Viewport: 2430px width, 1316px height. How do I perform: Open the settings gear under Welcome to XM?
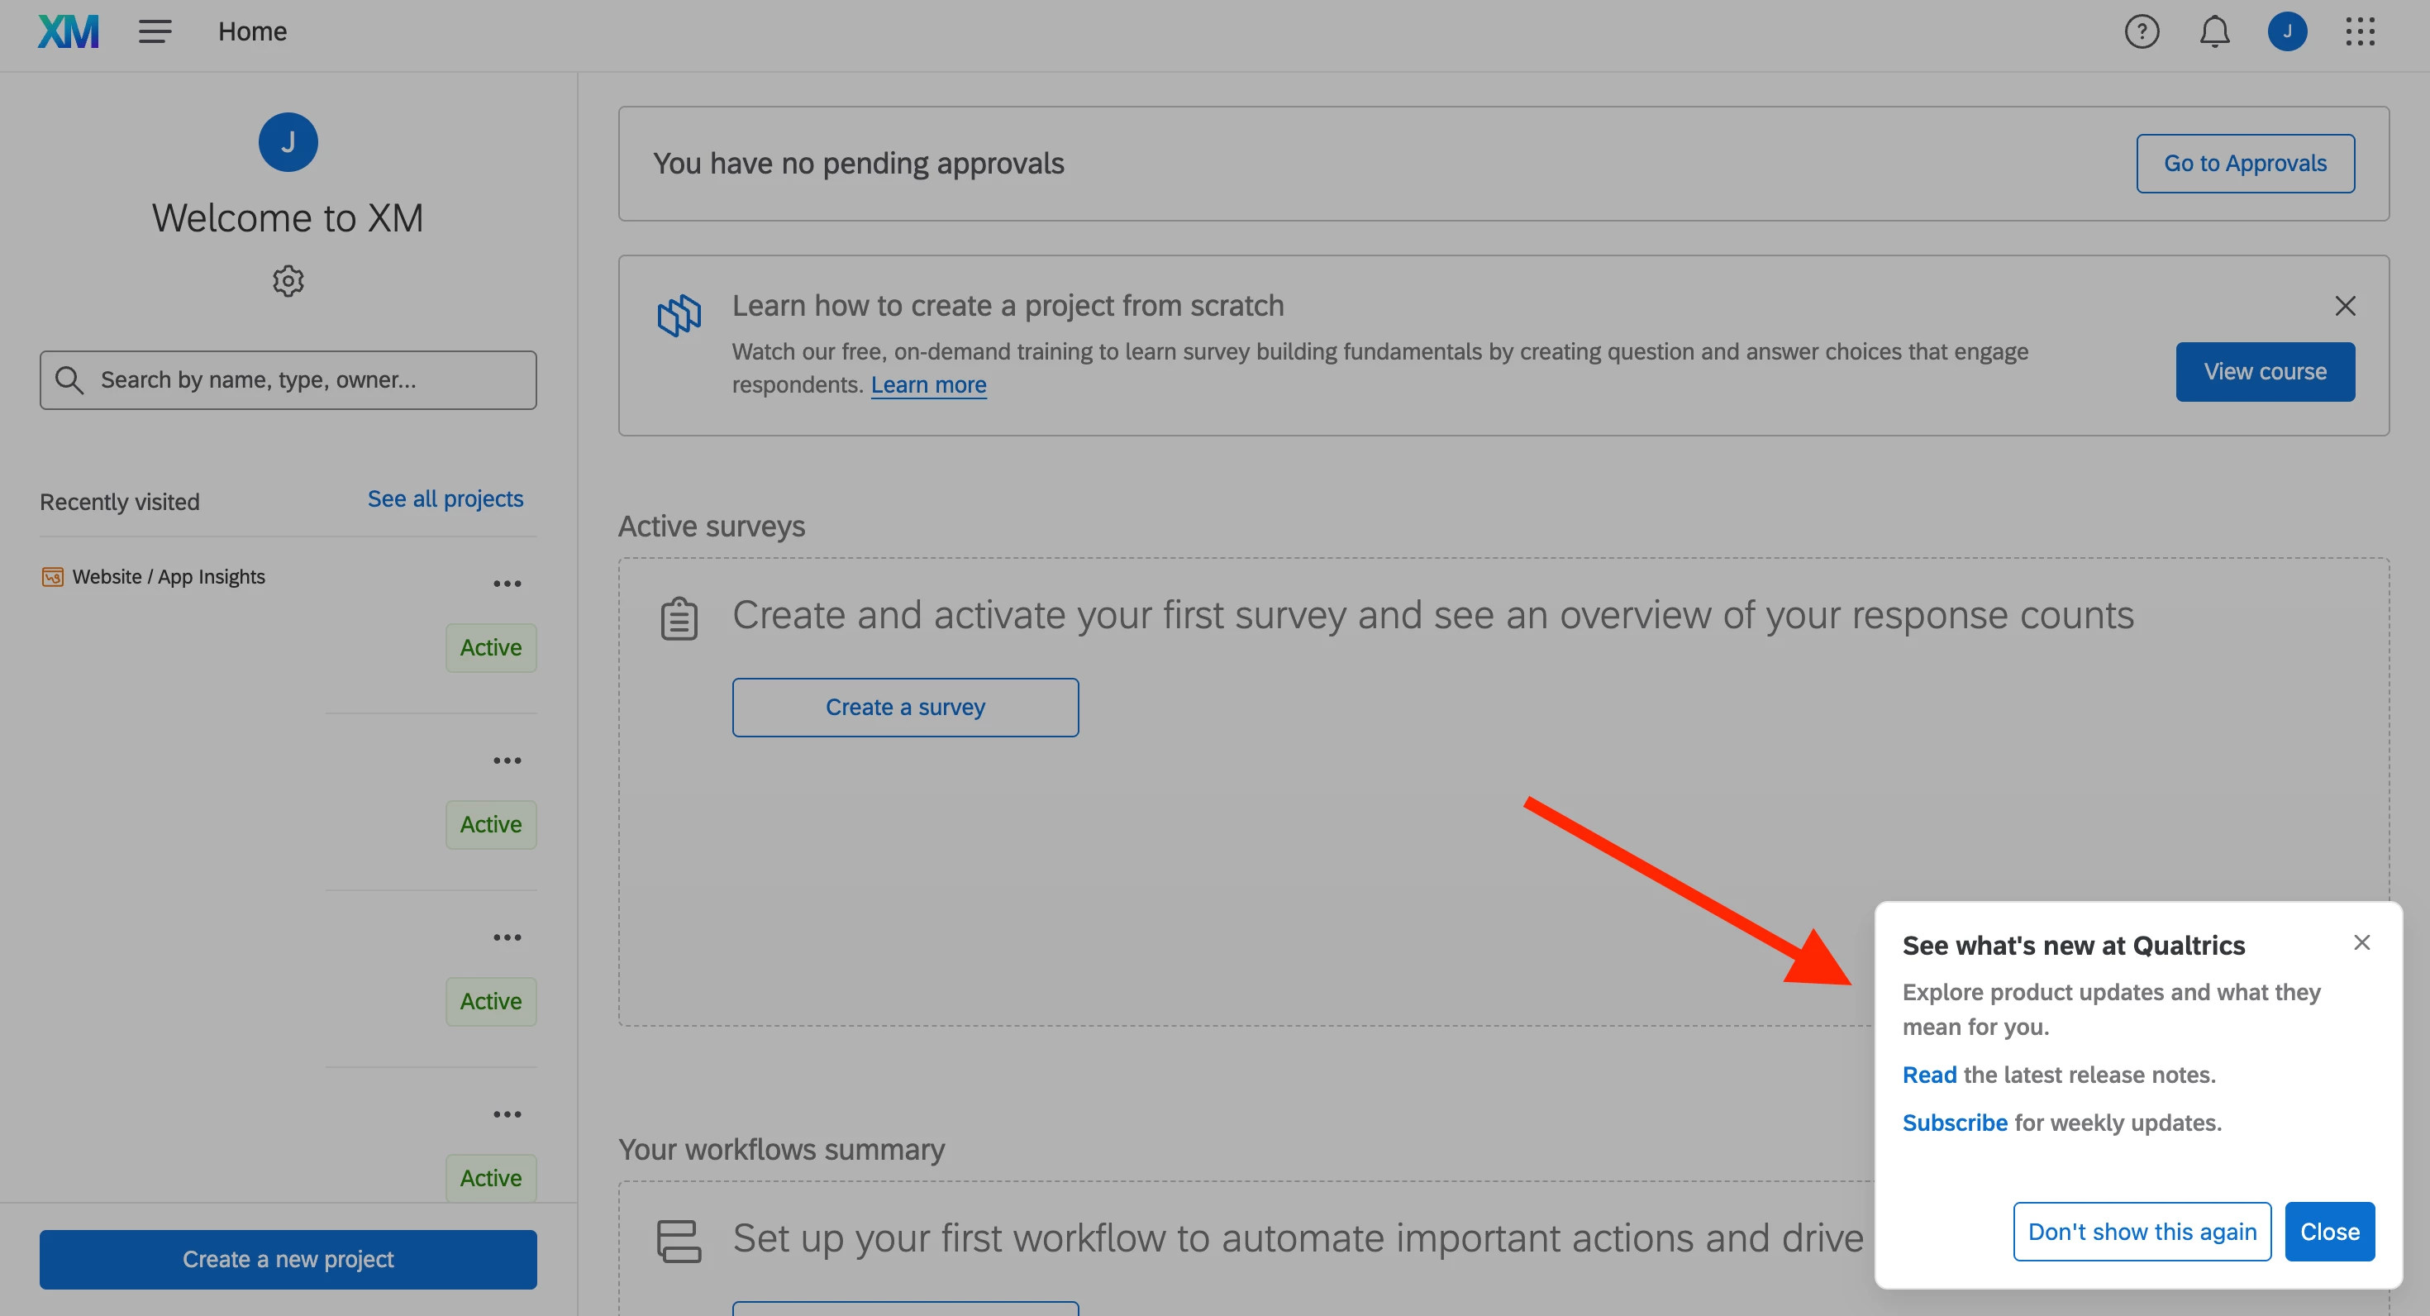[288, 281]
